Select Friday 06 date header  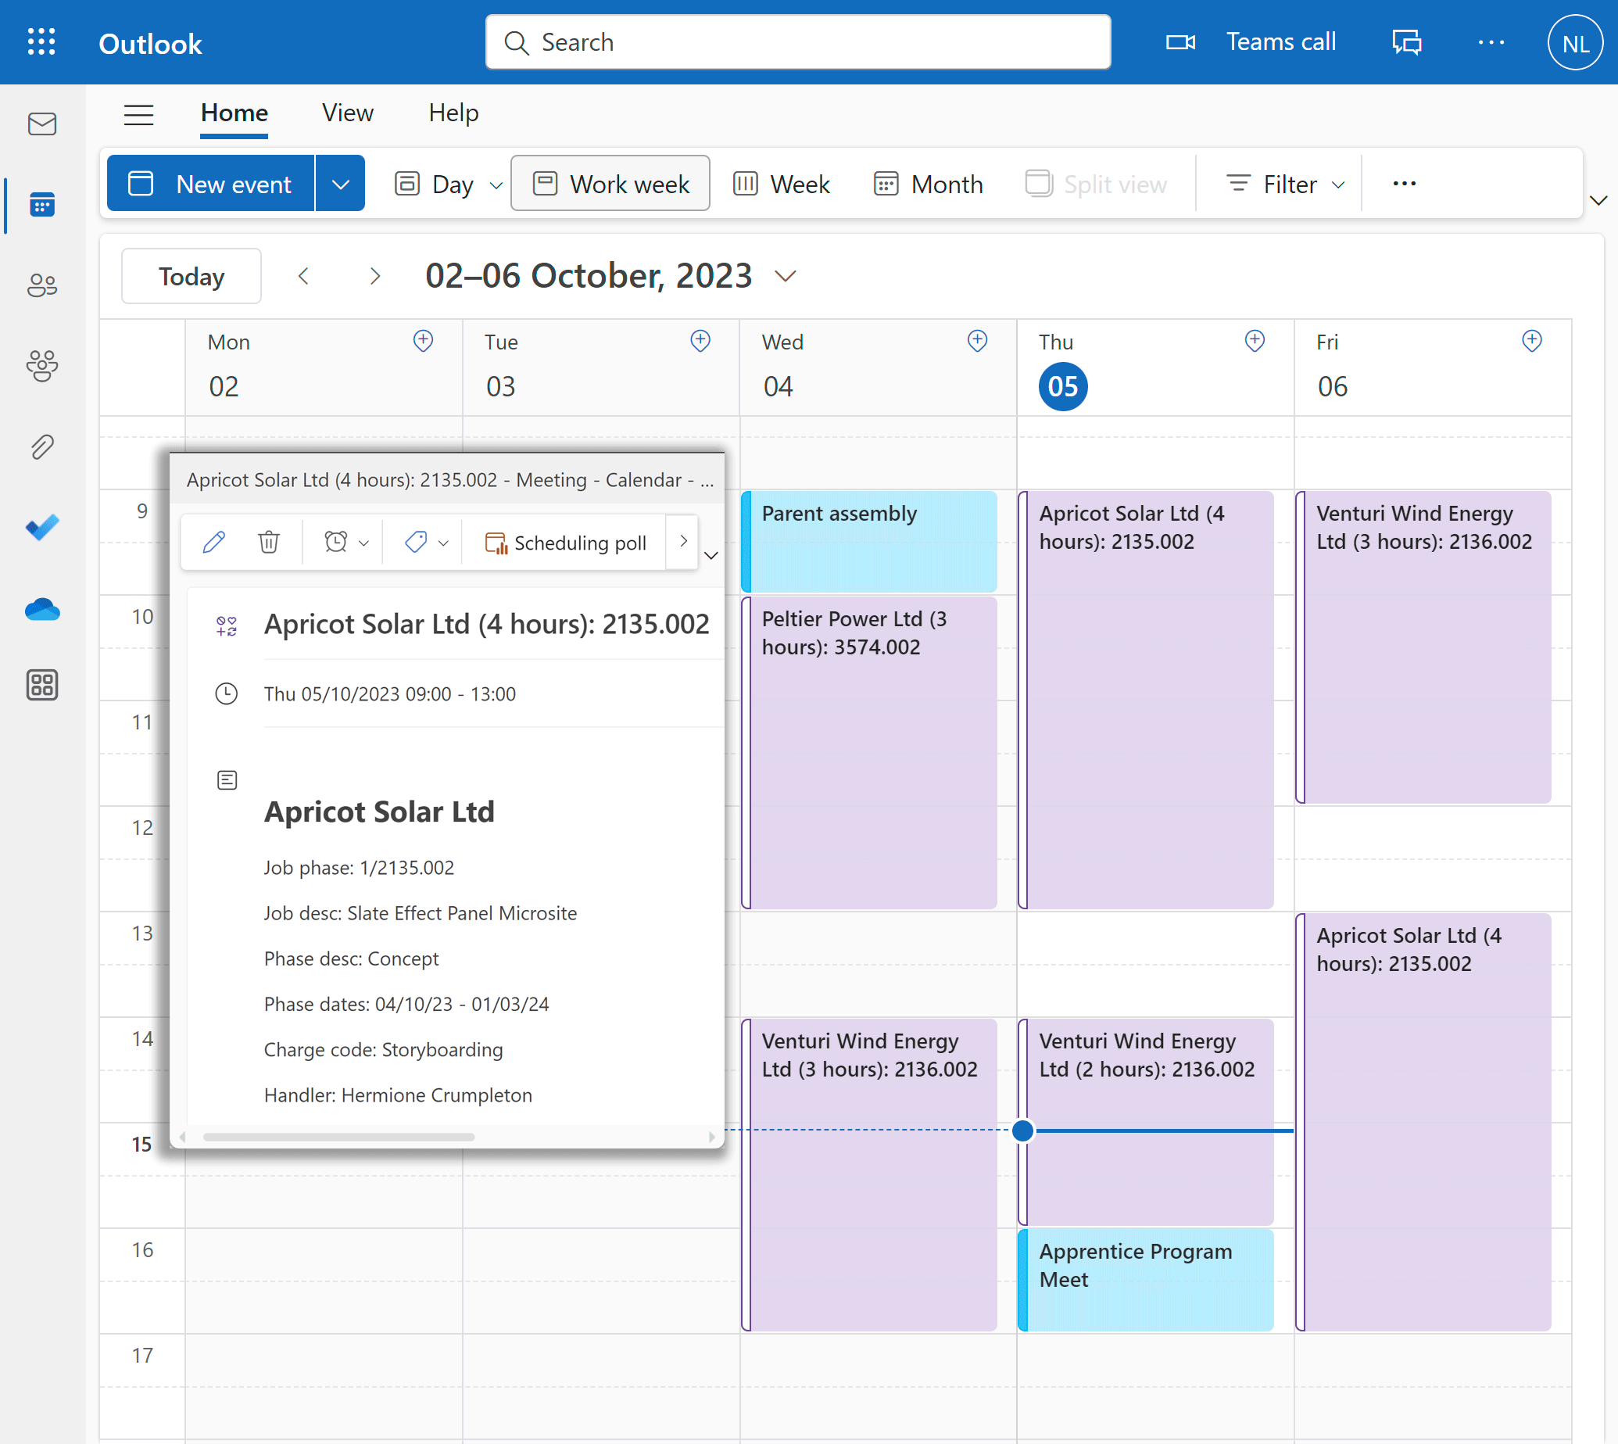(x=1333, y=386)
